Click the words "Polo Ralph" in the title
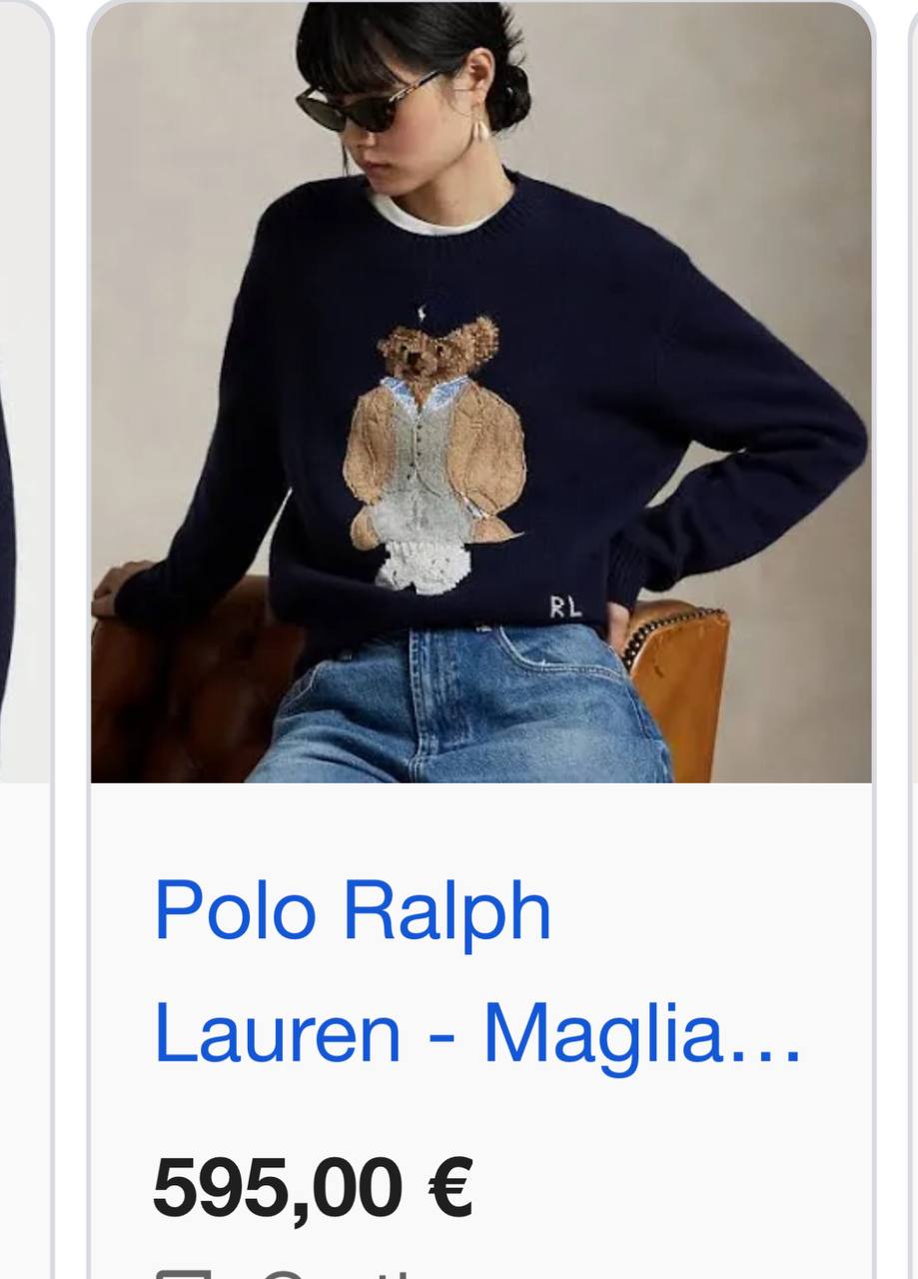Viewport: 918px width, 1279px height. coord(353,910)
